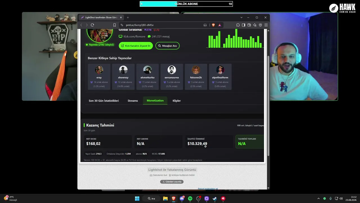Open the shownzy streamer card
The width and height of the screenshot is (360, 203).
(123, 77)
